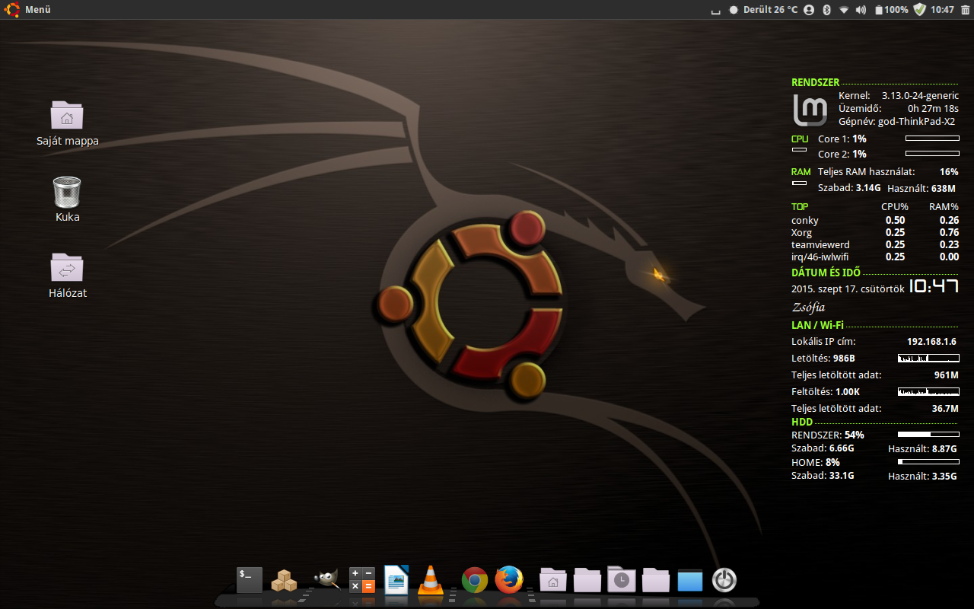Click the date 2015. szept 17. csütörtök

pos(848,289)
